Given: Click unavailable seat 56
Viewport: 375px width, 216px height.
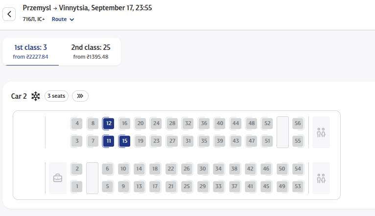Looking at the screenshot, I should [298, 124].
